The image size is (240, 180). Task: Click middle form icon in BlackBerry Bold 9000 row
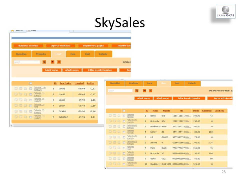[x=114, y=164]
